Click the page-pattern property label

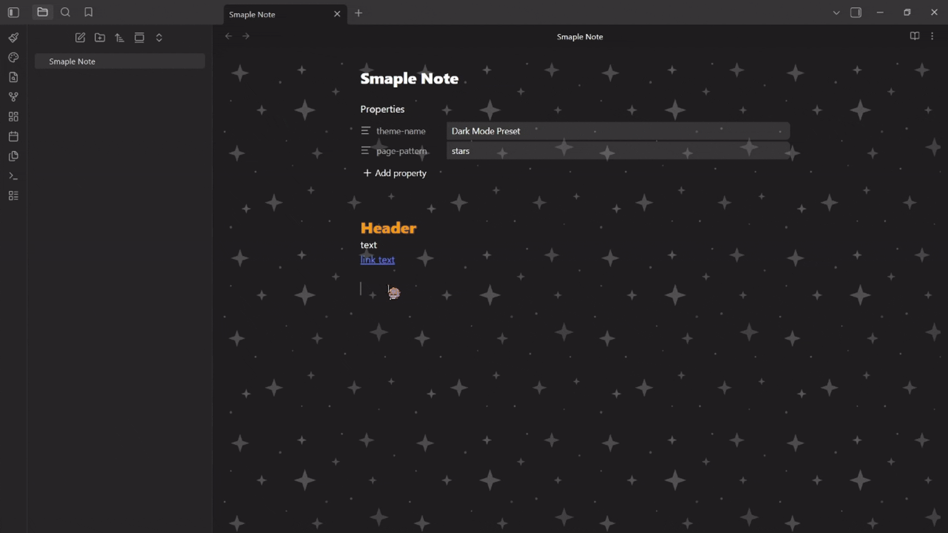401,151
